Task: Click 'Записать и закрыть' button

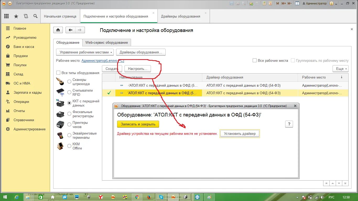Action: click(x=138, y=124)
